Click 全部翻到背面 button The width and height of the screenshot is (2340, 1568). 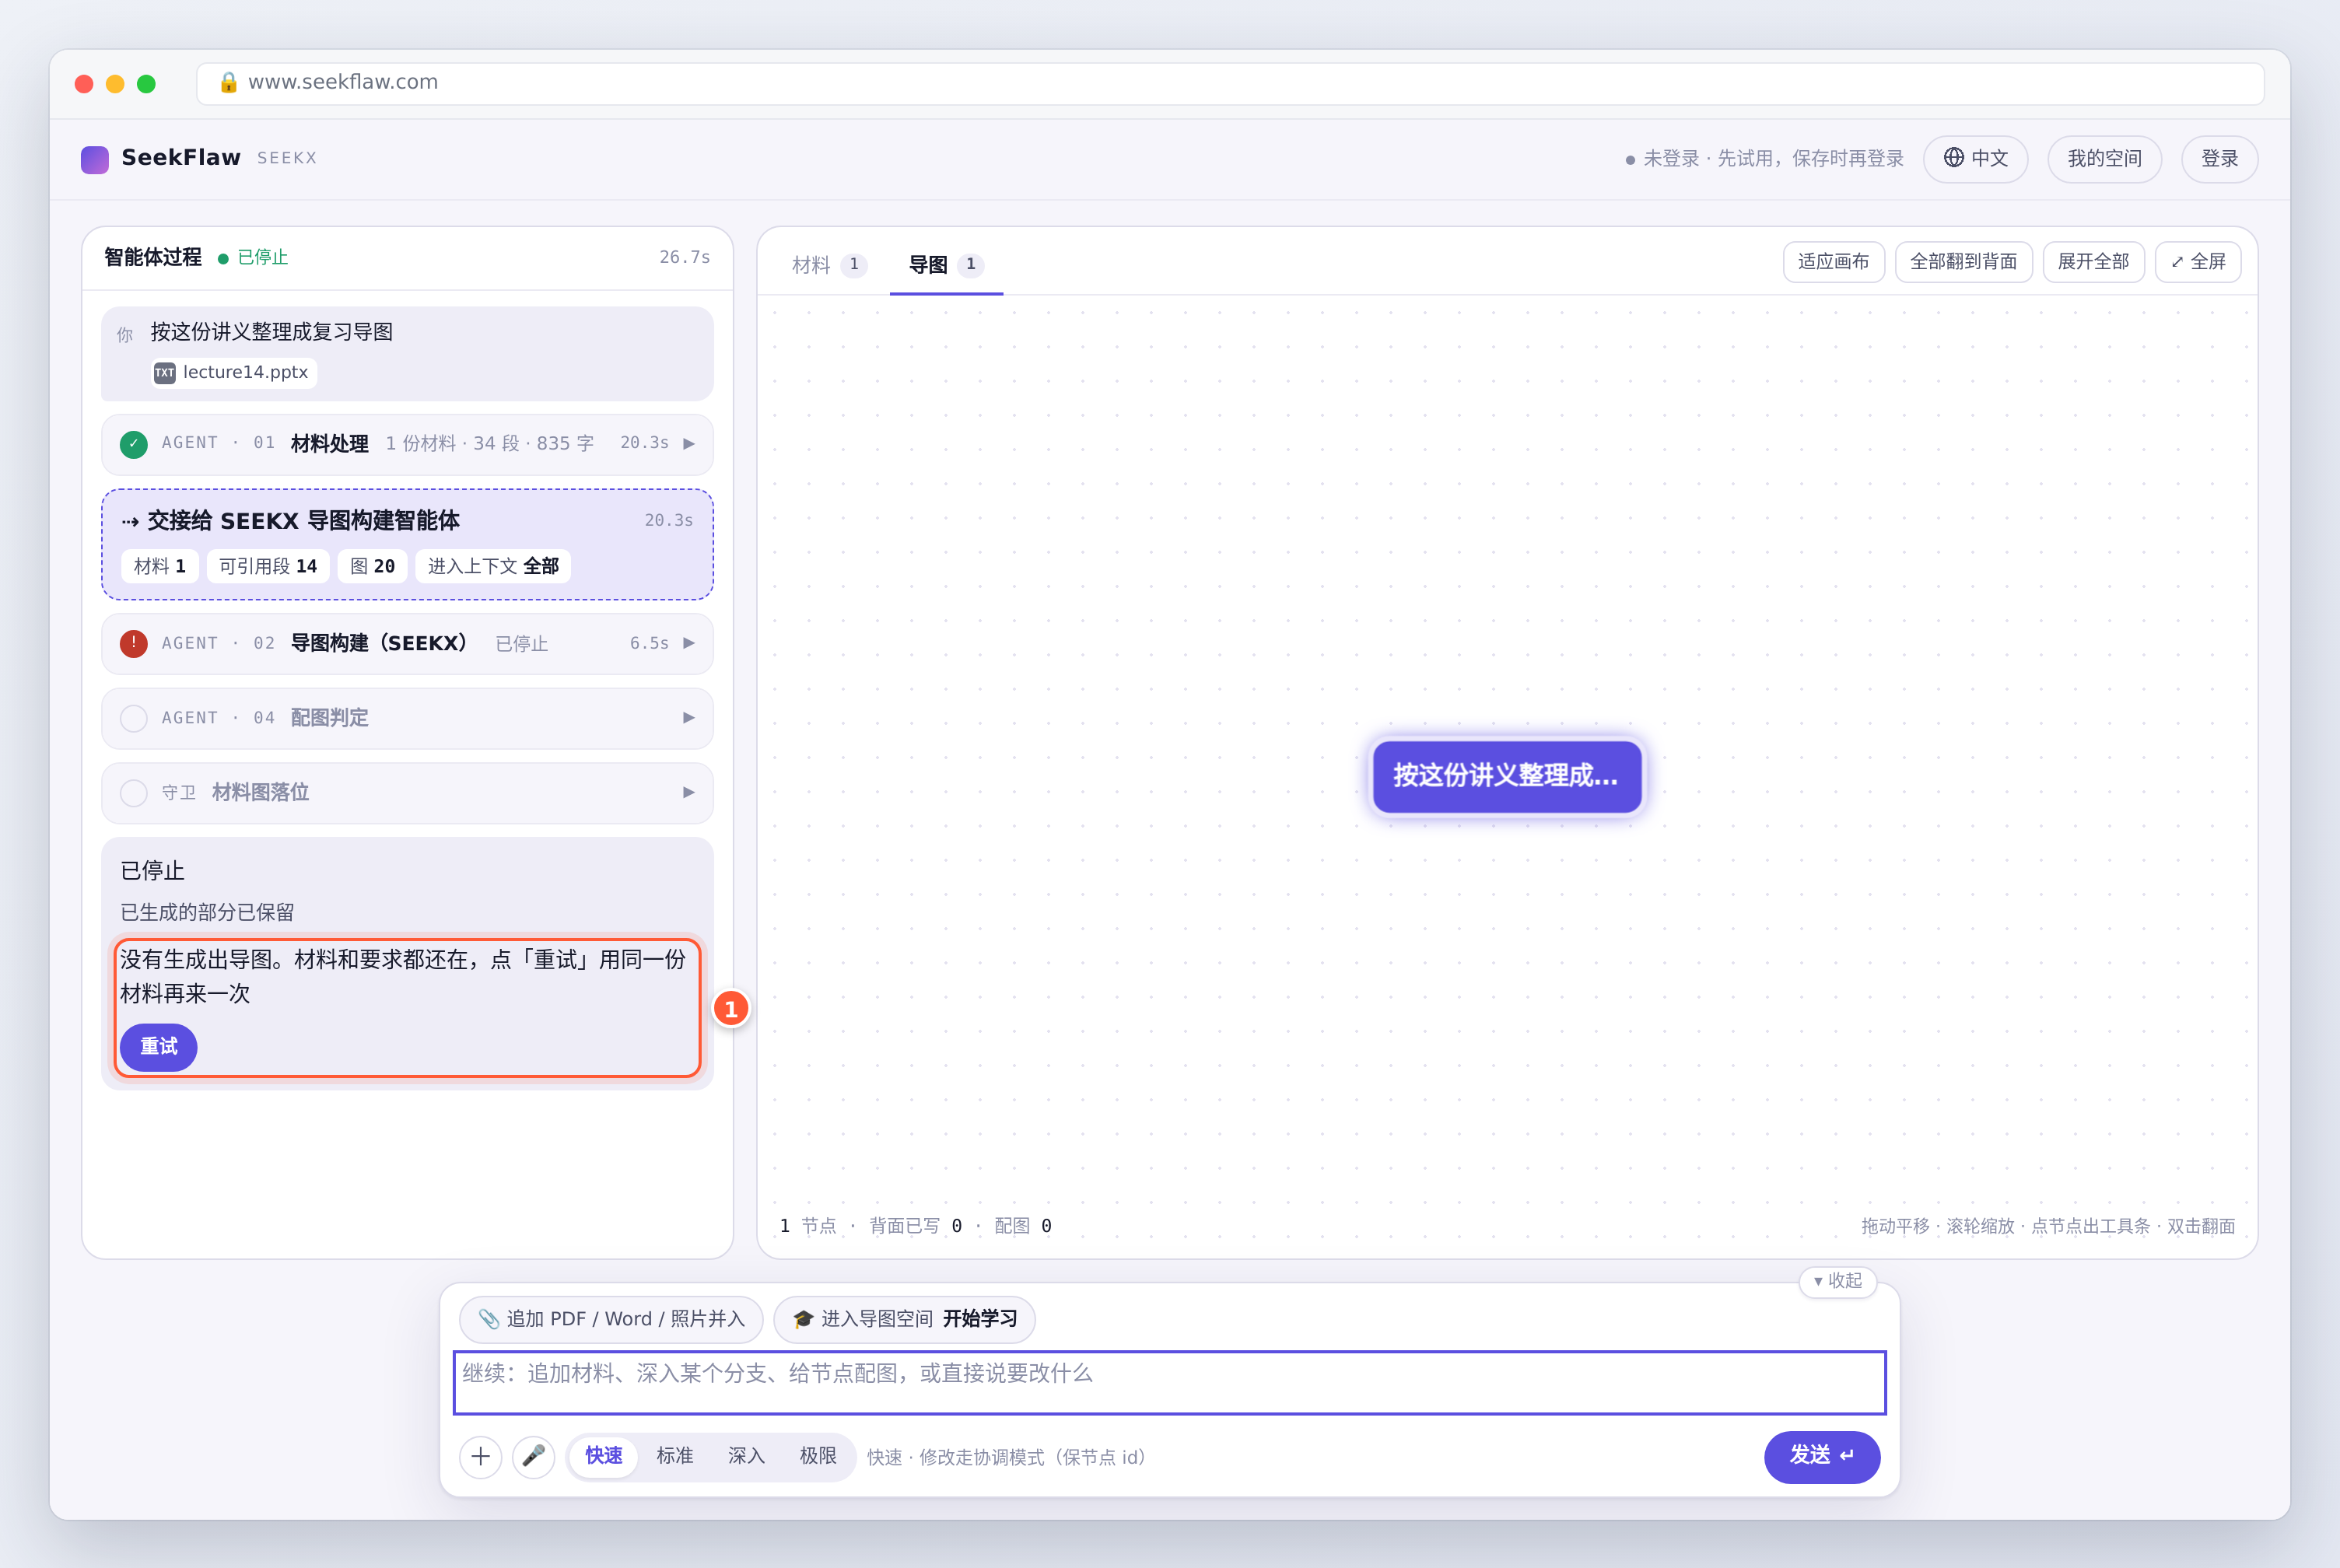pyautogui.click(x=1963, y=262)
